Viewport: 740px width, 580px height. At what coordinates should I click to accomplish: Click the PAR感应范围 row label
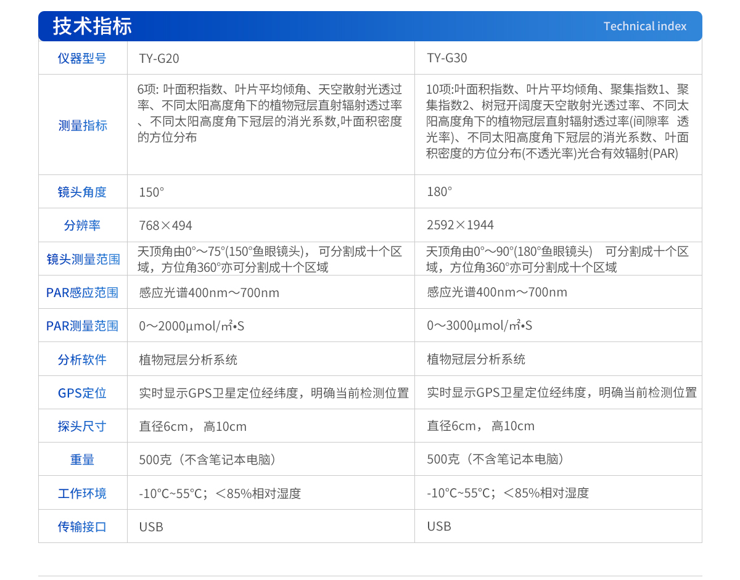pos(82,293)
